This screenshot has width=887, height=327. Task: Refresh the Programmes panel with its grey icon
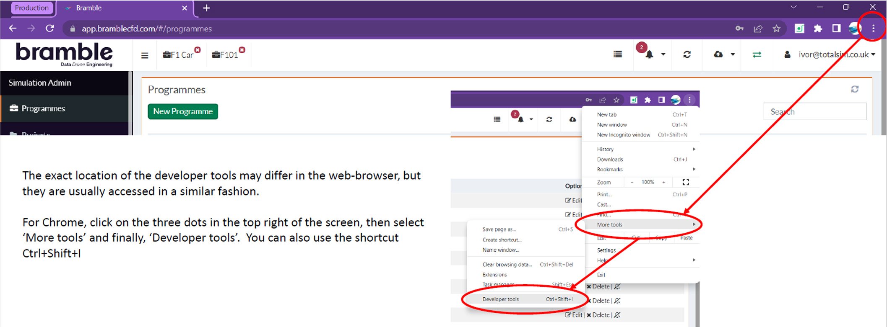(x=855, y=89)
